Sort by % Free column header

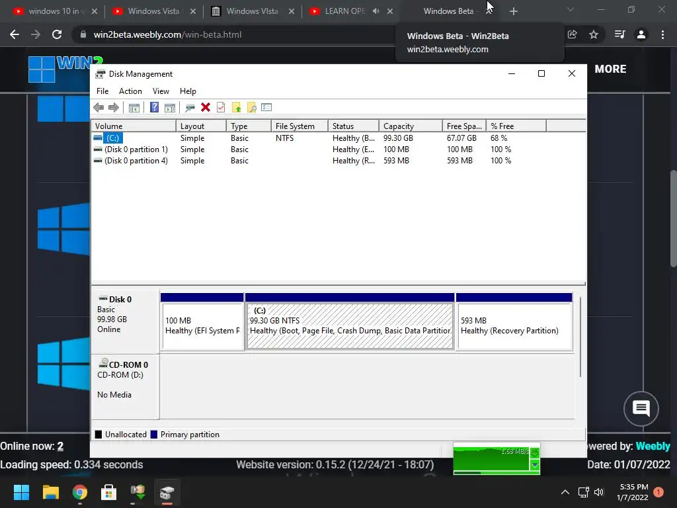(516, 126)
